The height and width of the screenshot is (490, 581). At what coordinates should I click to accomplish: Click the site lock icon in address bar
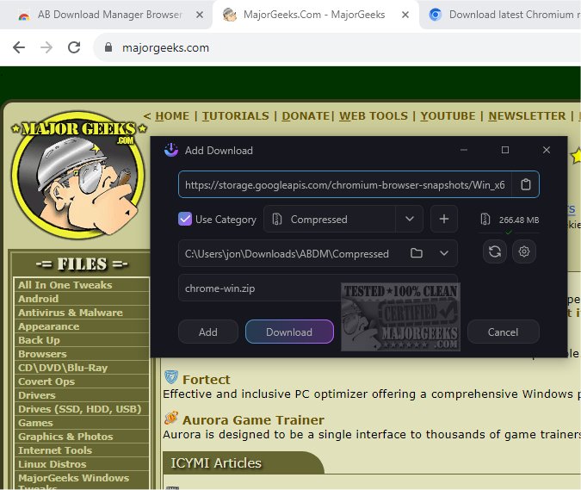click(108, 47)
